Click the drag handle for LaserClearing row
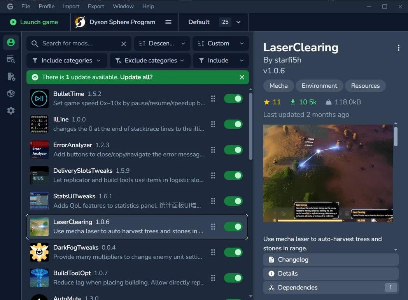Image resolution: width=408 pixels, height=300 pixels. click(213, 227)
